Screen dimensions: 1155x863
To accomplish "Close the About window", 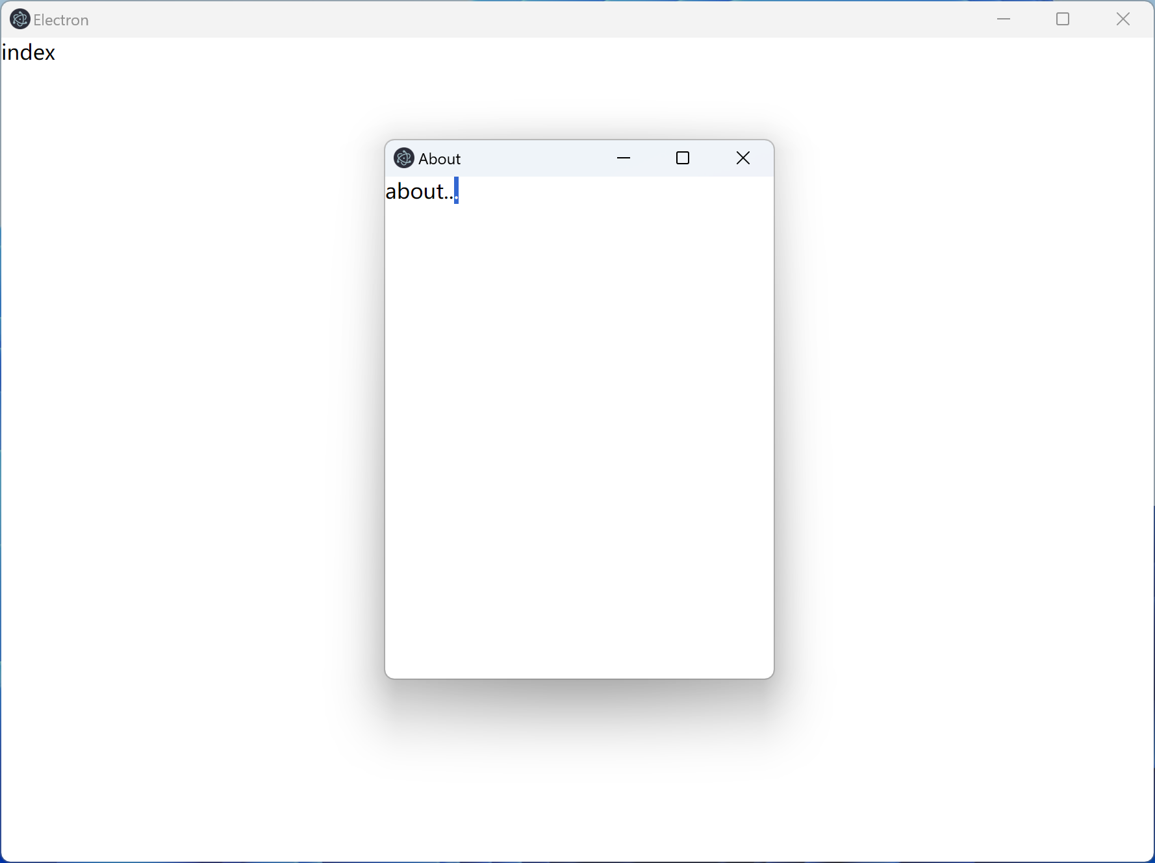I will [743, 158].
